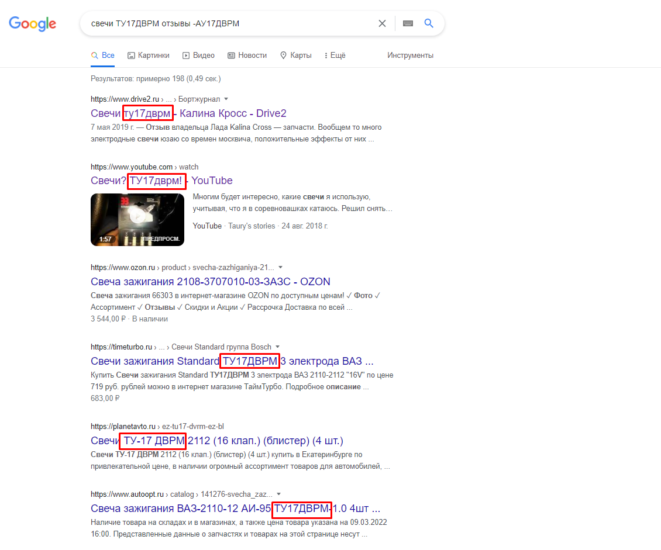Open Инструменты search tools
This screenshot has width=661, height=550.
coord(410,56)
